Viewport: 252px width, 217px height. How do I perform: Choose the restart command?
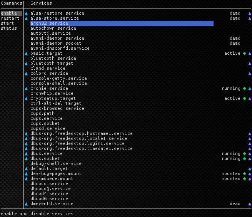click(x=10, y=18)
